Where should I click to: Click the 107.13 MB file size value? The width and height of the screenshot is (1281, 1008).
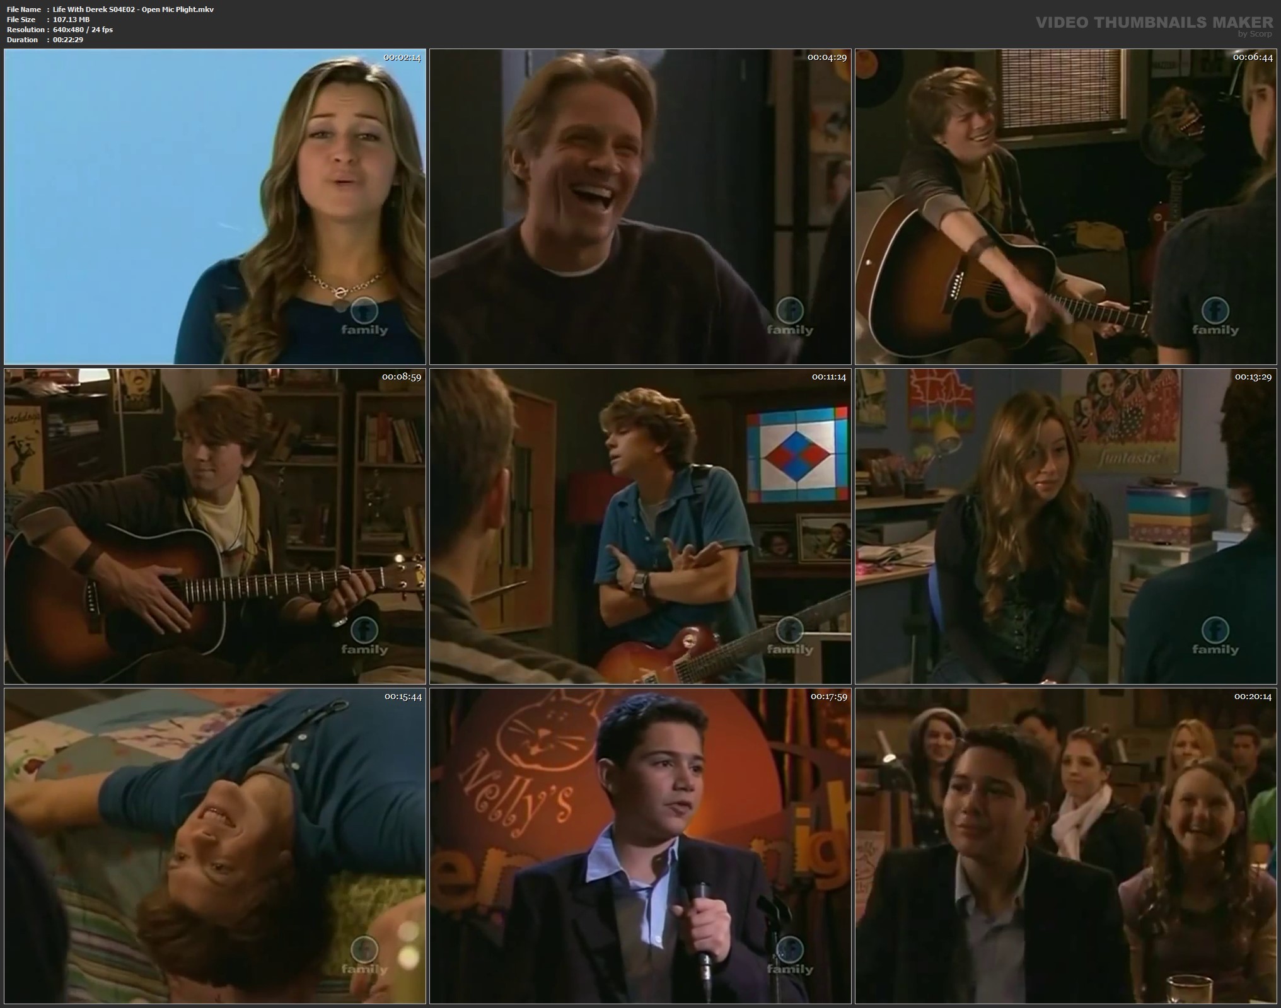(71, 20)
